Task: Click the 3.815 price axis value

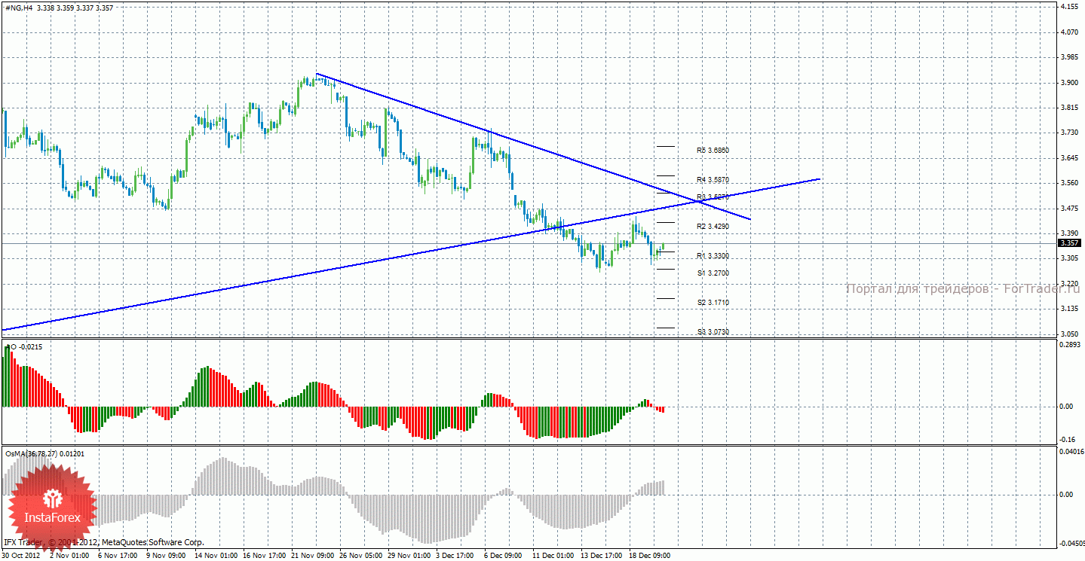Action: click(x=1068, y=108)
